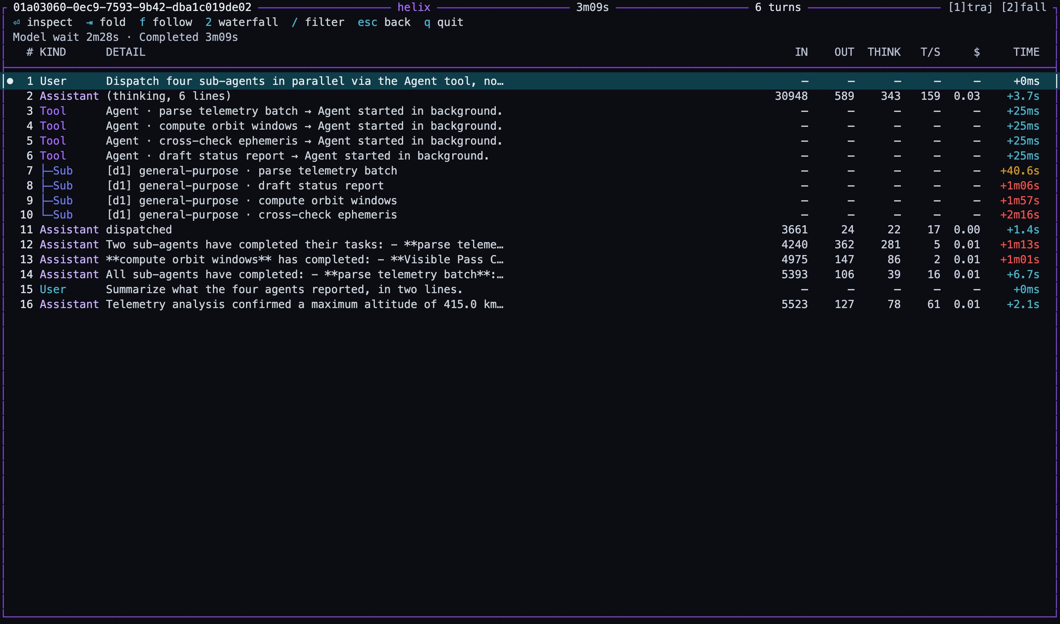Select the enter key icon before inspect

(17, 22)
